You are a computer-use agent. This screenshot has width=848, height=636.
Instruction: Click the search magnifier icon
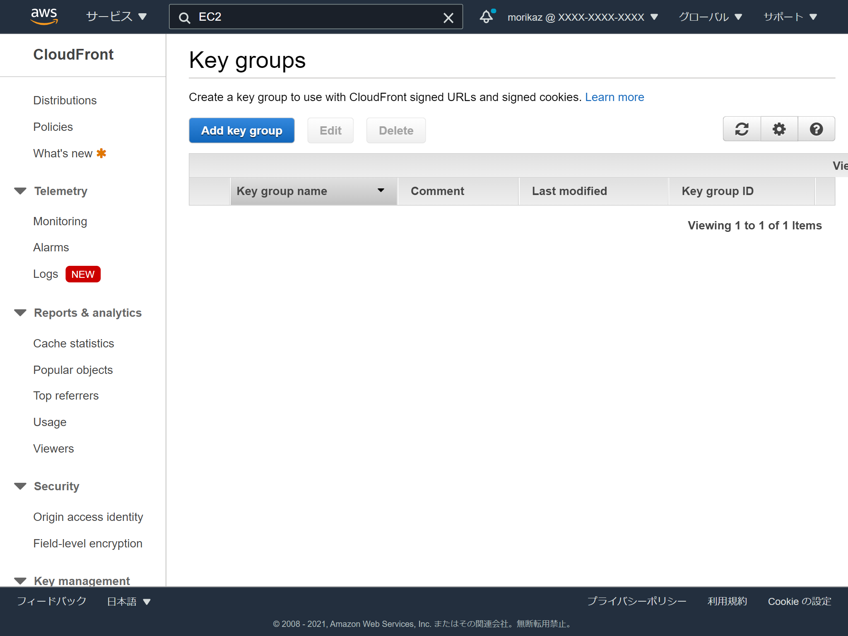184,17
